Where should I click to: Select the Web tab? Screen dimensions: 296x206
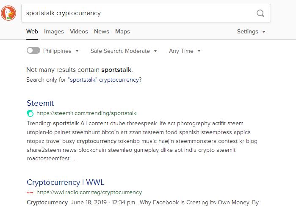[32, 31]
